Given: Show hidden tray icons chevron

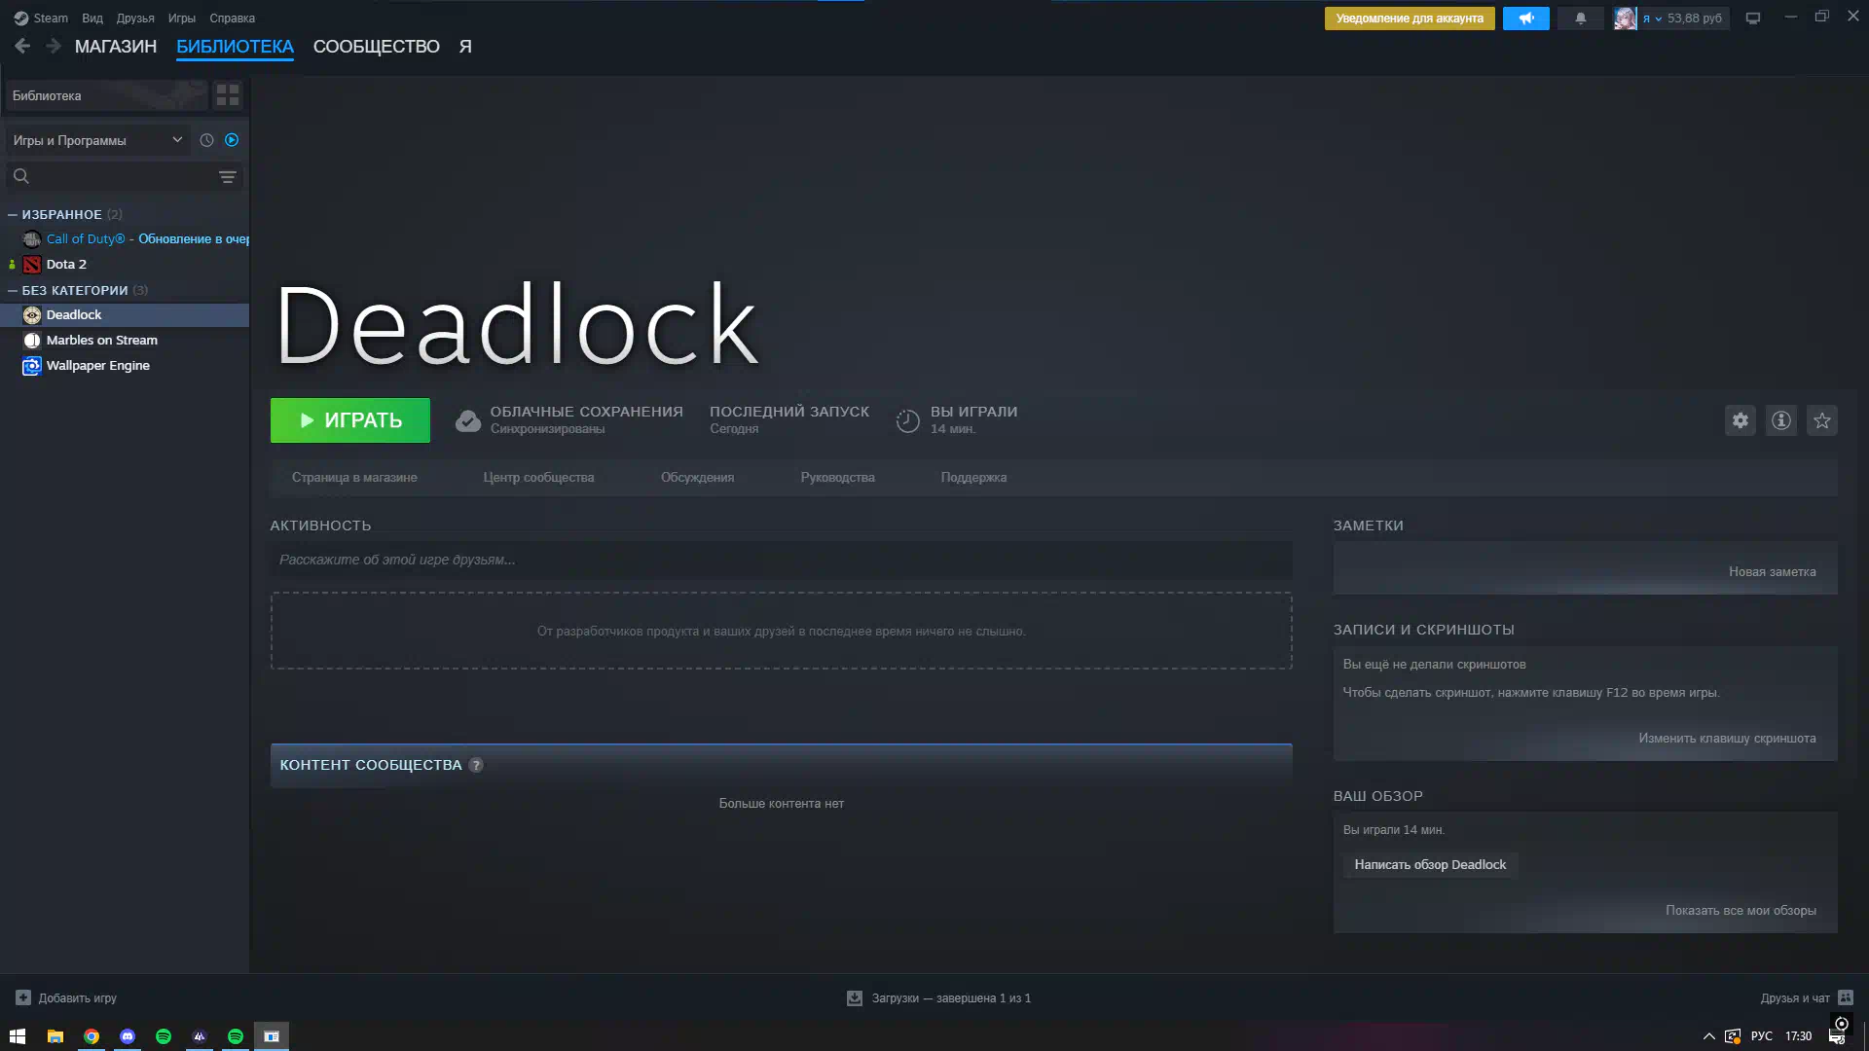Looking at the screenshot, I should click(1708, 1036).
